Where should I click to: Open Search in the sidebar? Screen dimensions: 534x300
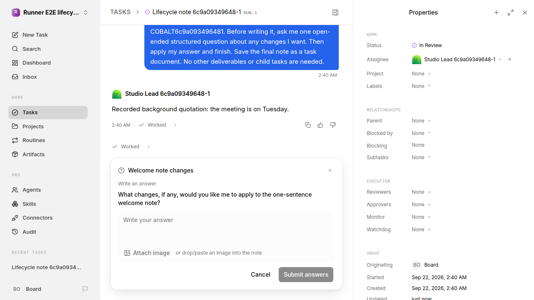pyautogui.click(x=48, y=49)
